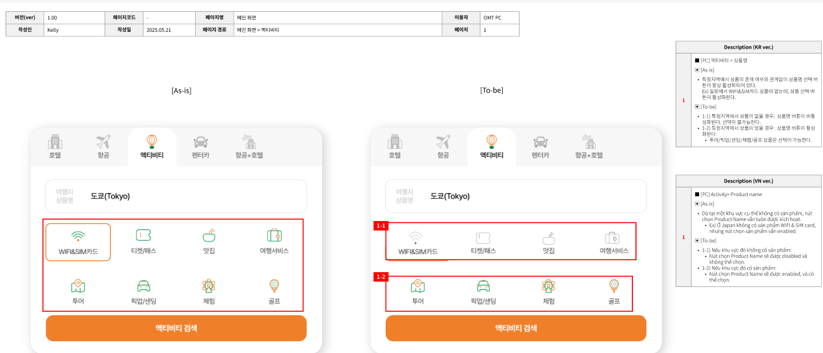Click the 페이지명 header cell

click(x=214, y=17)
